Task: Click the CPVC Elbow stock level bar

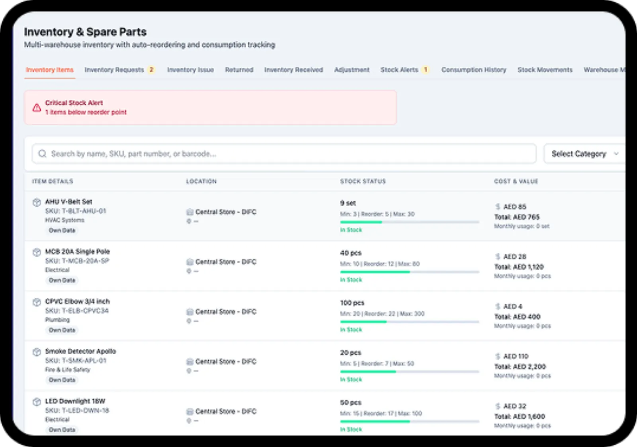Action: (x=410, y=322)
